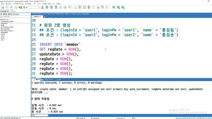Click the gray grid icon before last separator
Viewport: 212px width, 119px height.
click(x=107, y=7)
